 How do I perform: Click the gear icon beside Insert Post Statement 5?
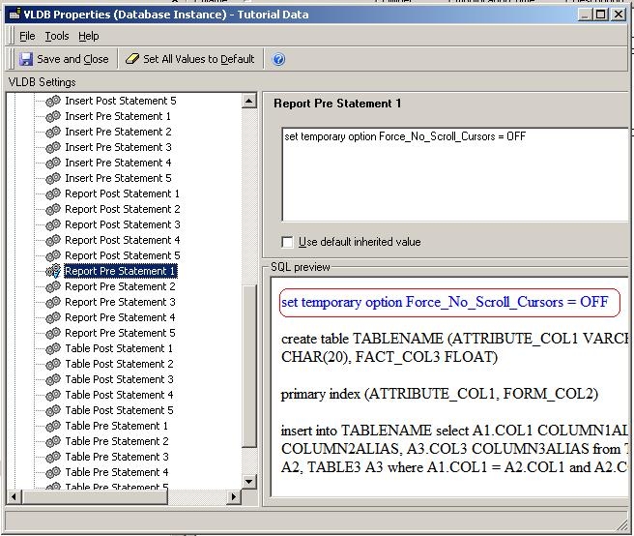pyautogui.click(x=53, y=101)
